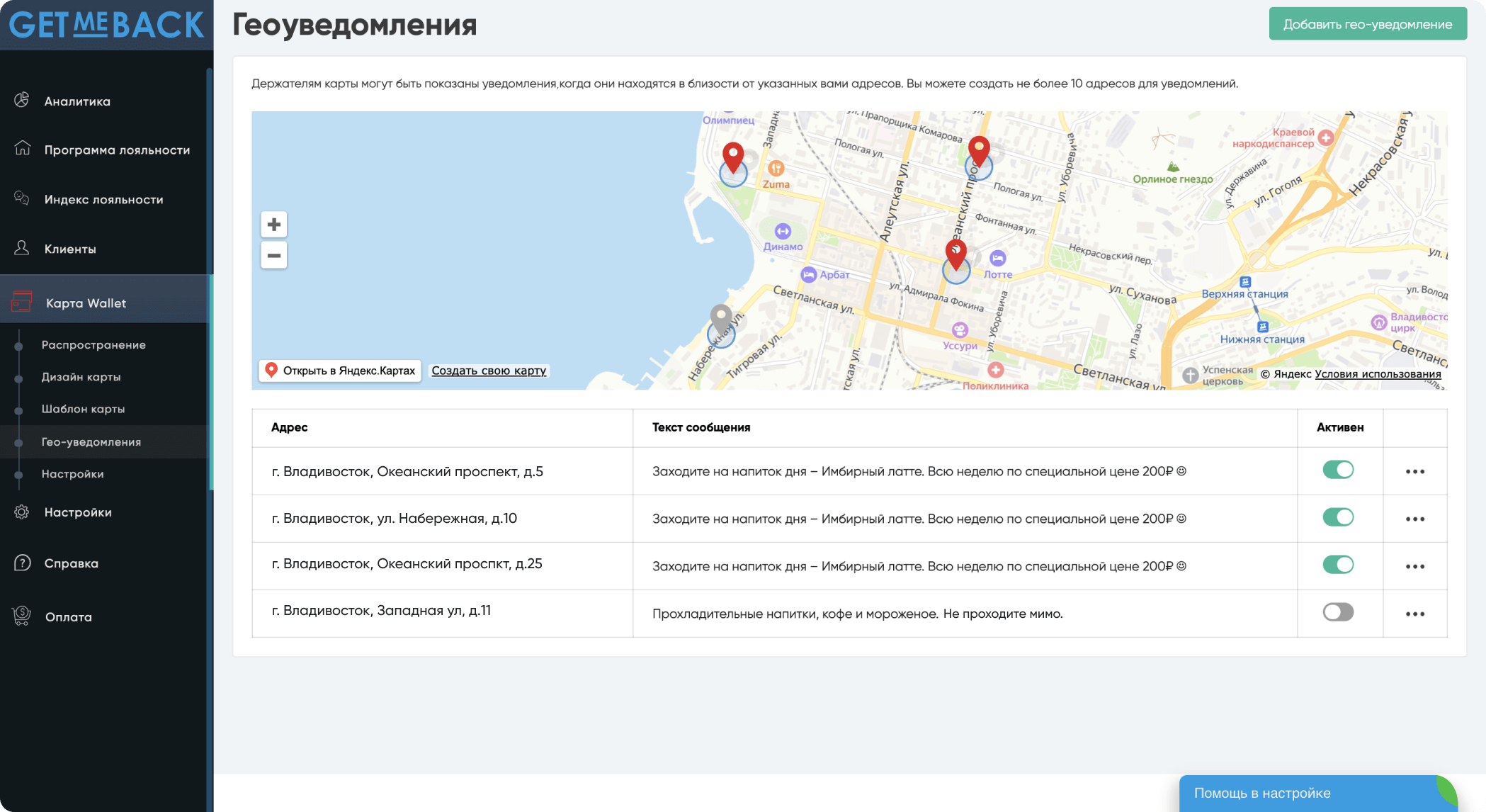Toggle off ул. Набережная, д.10 notification
The height and width of the screenshot is (812, 1486).
coord(1338,517)
